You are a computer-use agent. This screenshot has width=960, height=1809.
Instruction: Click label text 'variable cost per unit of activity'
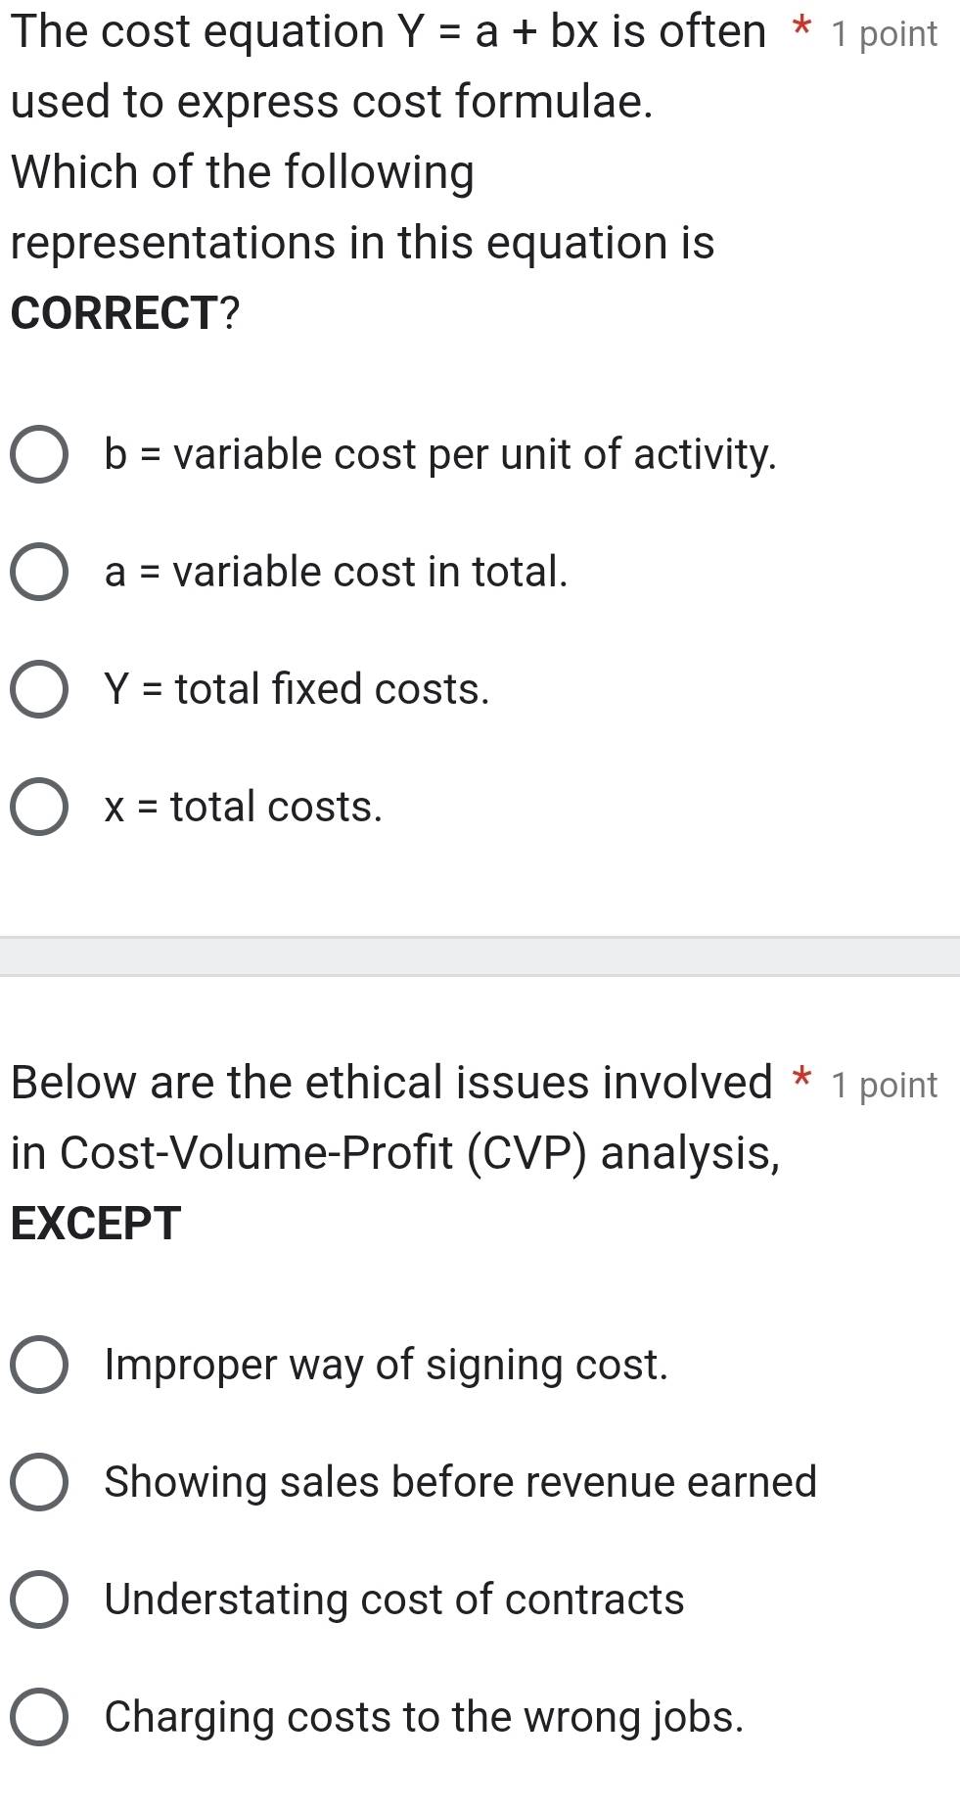pyautogui.click(x=475, y=455)
